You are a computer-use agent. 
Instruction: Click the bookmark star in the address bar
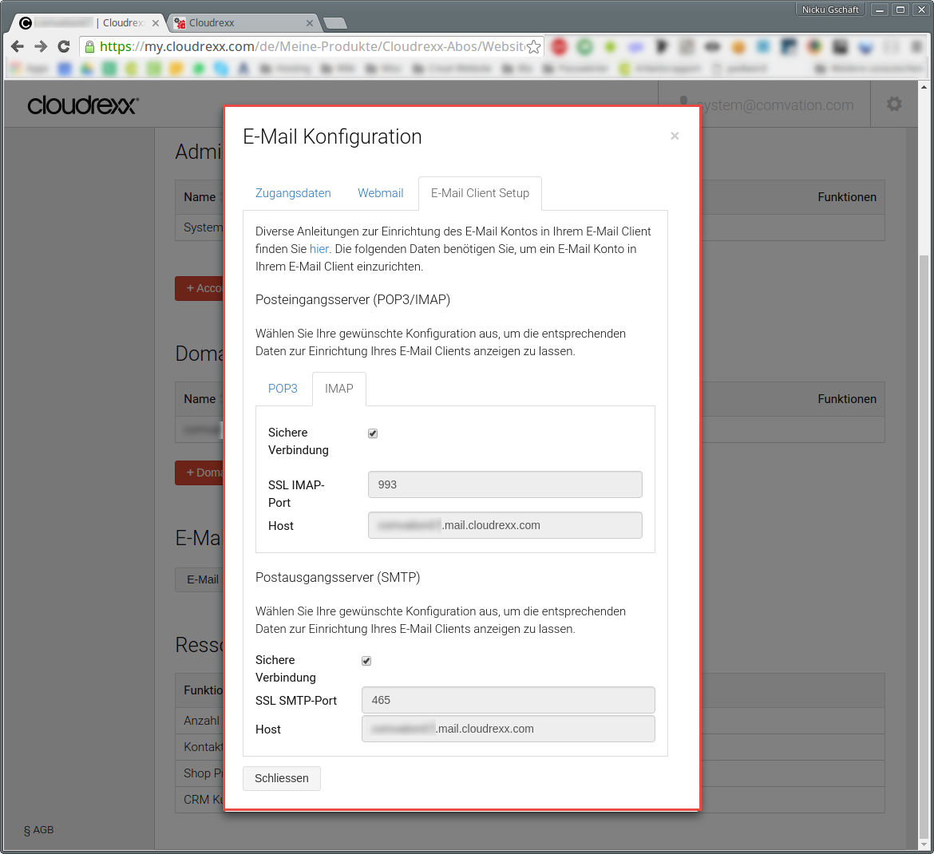click(533, 46)
